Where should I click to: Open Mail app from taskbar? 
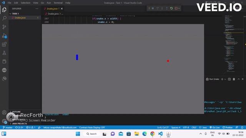121,134
